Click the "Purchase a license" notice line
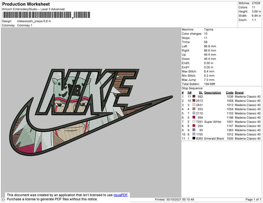This screenshot has width=263, height=203. coord(52,199)
